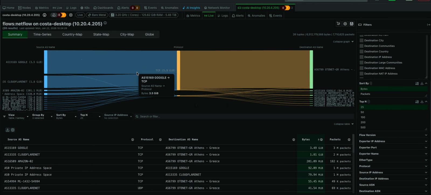This screenshot has height=195, width=431.
Task: Switch to the Globe tab
Action: click(150, 34)
